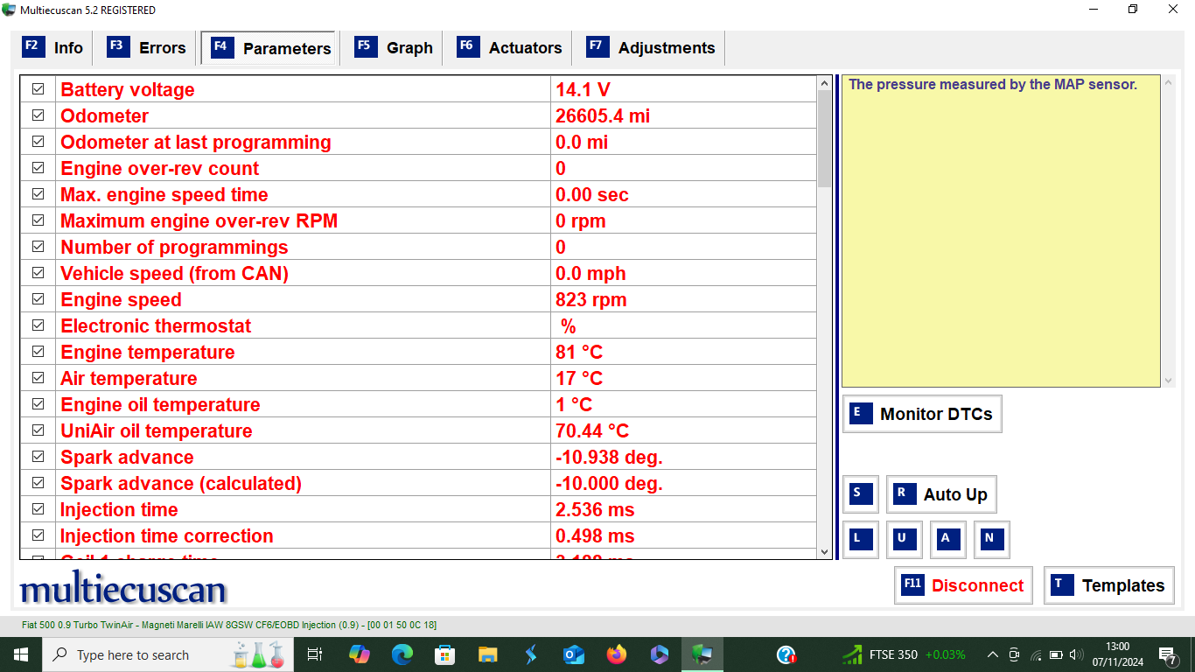The width and height of the screenshot is (1195, 672).
Task: Toggle Electronic thermostat checkbox
Action: tap(38, 325)
